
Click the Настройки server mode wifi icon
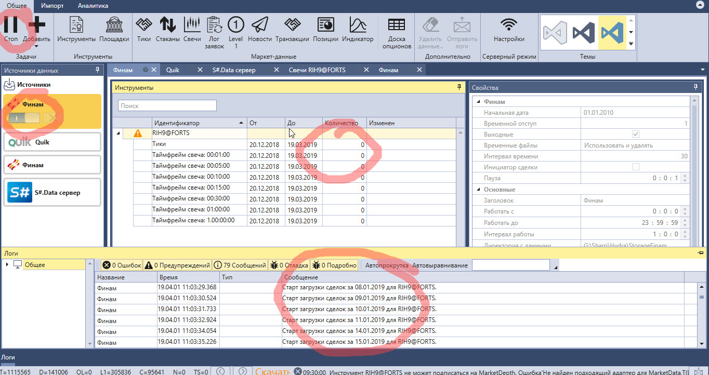pos(509,24)
